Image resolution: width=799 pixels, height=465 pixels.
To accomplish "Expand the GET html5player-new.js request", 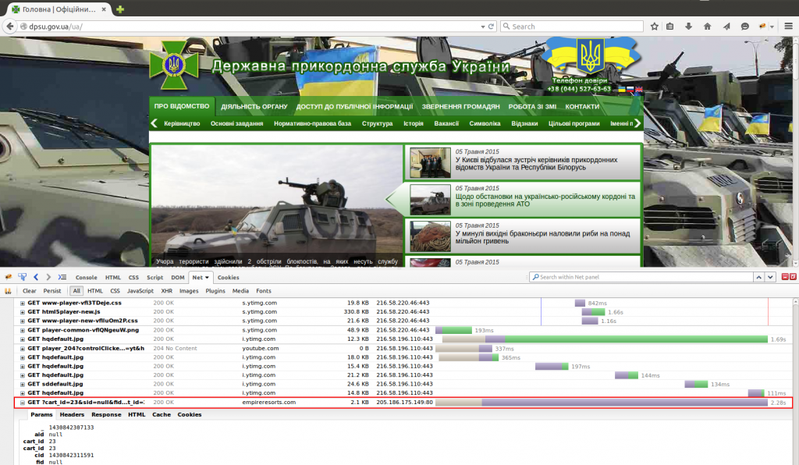I will coord(23,311).
